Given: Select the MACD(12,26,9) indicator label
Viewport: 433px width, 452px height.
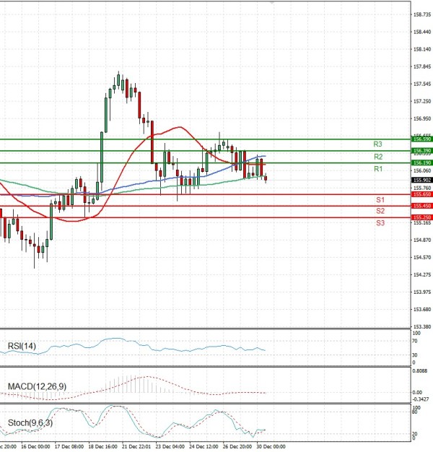Looking at the screenshot, I should pyautogui.click(x=35, y=387).
